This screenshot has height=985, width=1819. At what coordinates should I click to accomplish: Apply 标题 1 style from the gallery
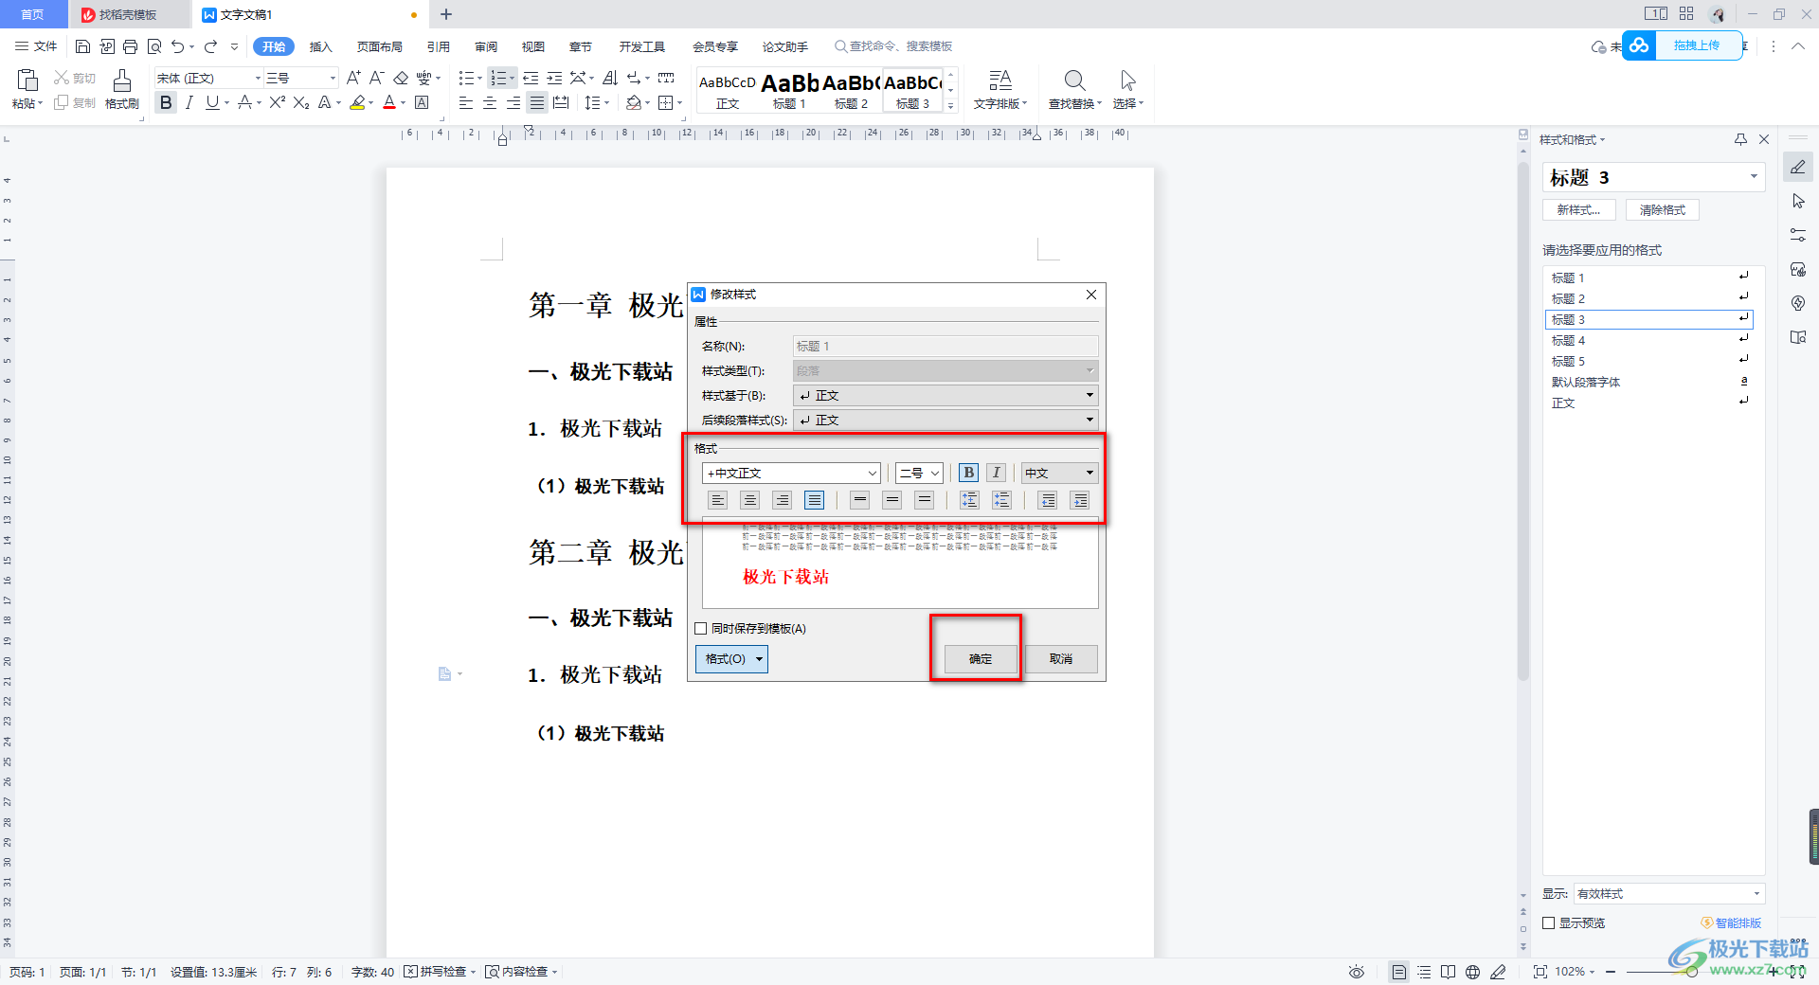(789, 91)
